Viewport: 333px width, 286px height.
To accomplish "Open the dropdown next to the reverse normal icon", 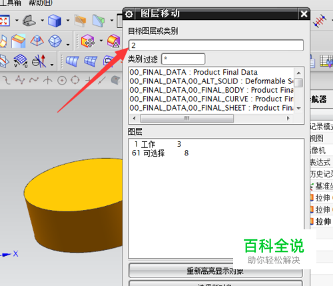I will [52, 65].
